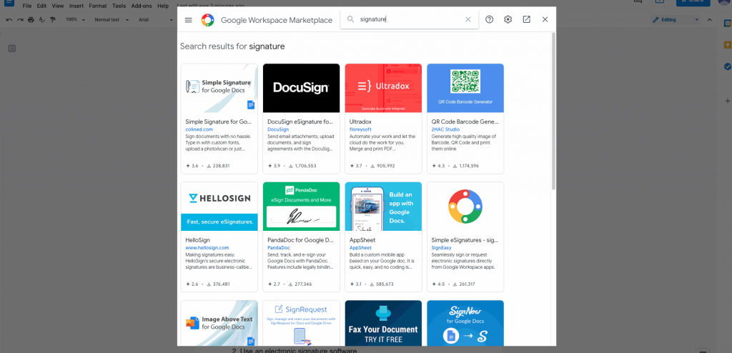Click the 2HAC Studio developer link
Viewport: 732px width, 353px height.
pos(446,129)
